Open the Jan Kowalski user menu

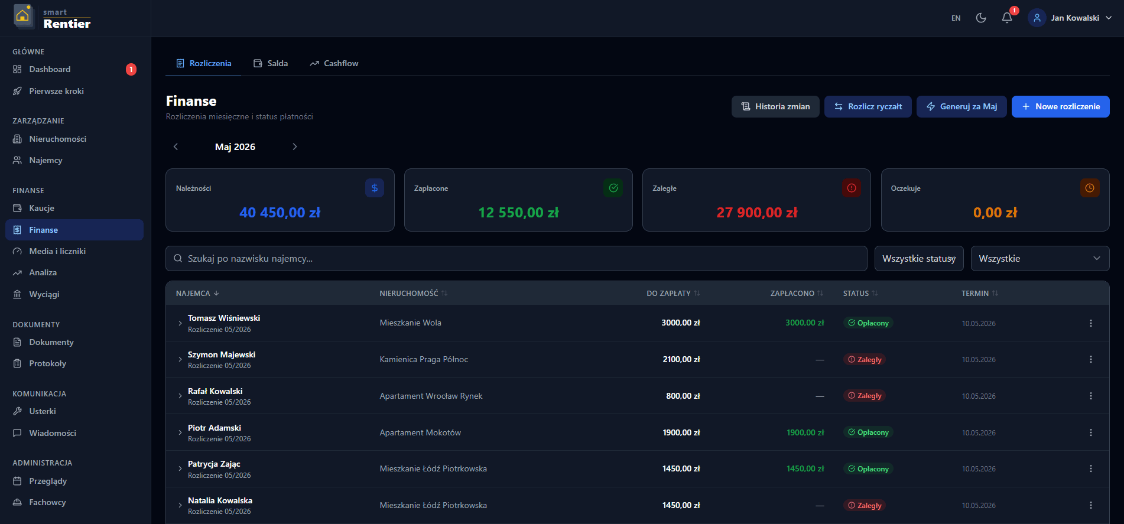tap(1070, 18)
